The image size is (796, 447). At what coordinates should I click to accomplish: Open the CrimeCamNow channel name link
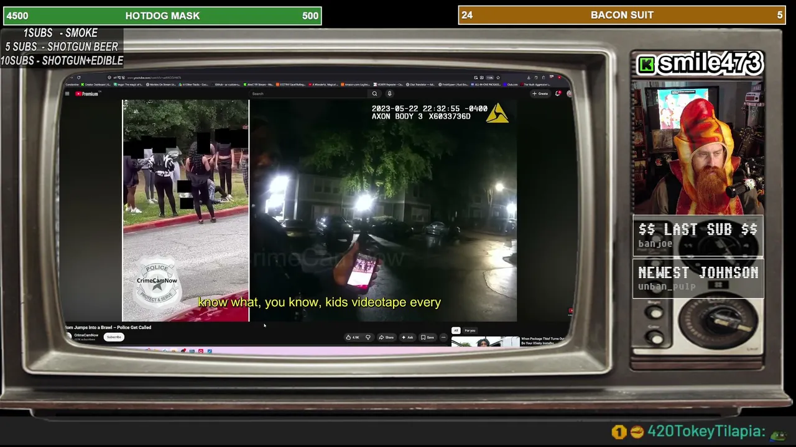coord(86,335)
